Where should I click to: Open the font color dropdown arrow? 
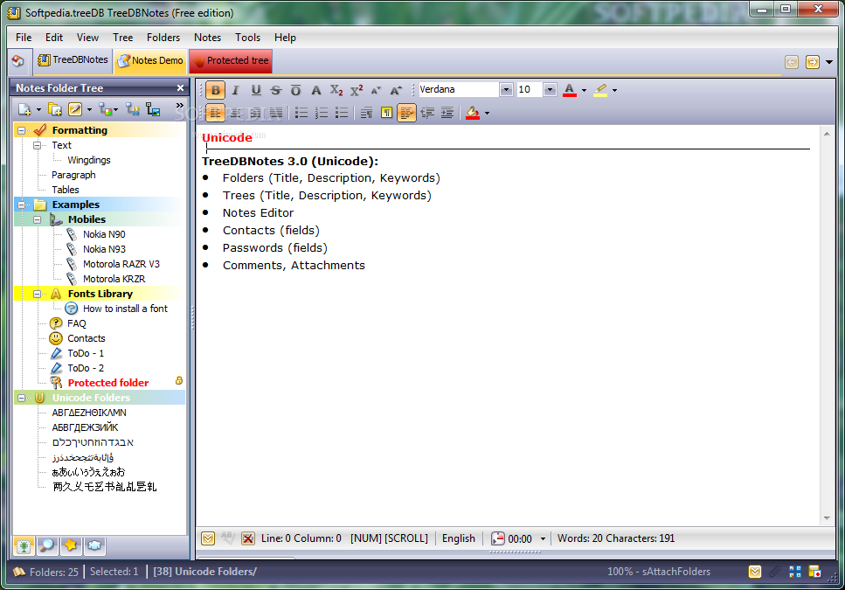585,91
